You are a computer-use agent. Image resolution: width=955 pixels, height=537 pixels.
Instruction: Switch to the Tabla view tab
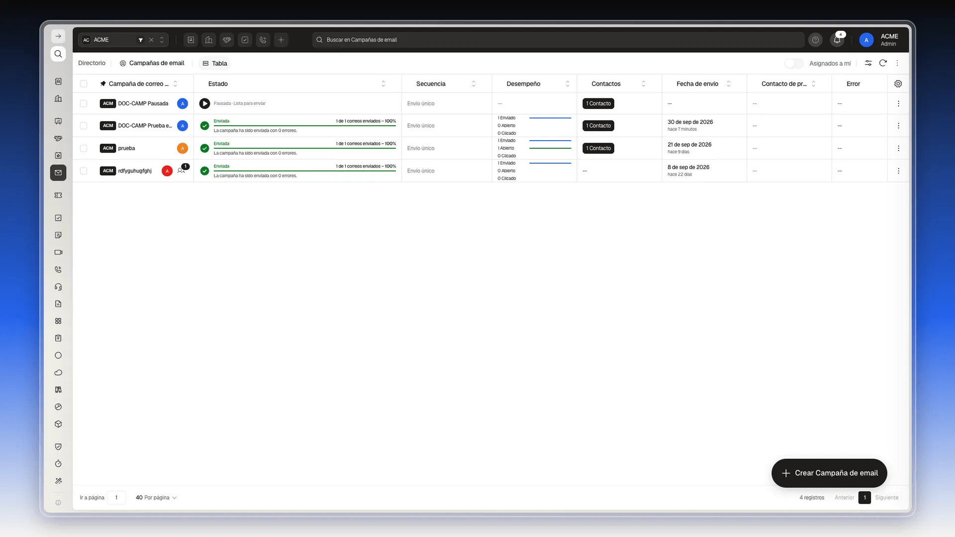tap(215, 63)
